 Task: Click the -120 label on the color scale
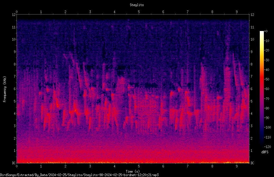coord(267,147)
